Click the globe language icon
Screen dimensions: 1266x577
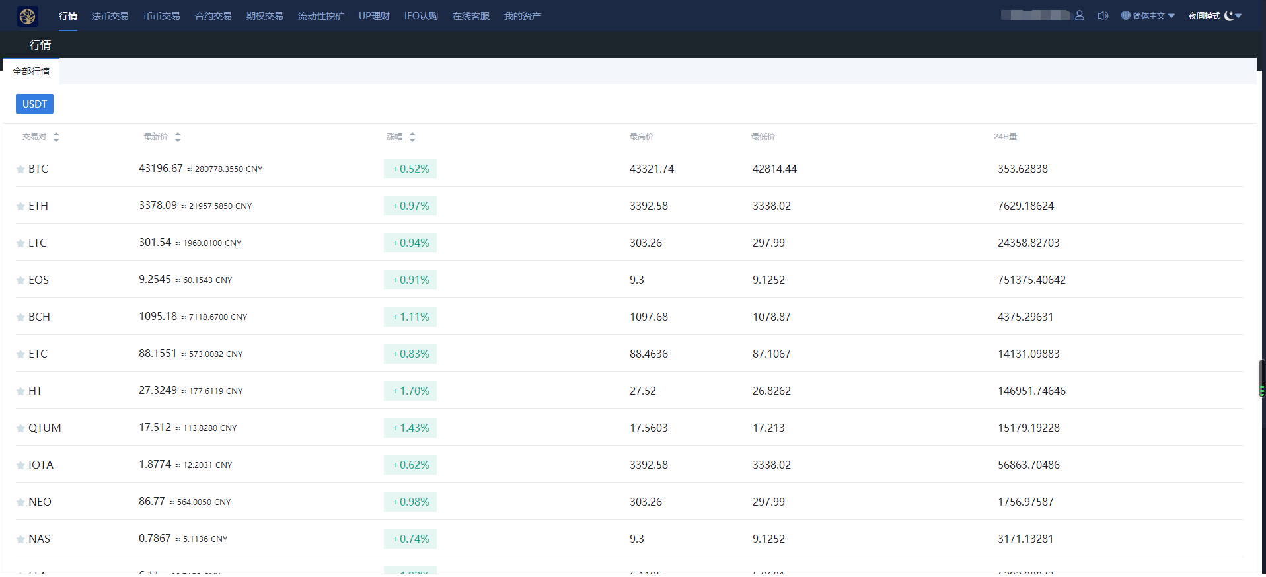[x=1126, y=15]
